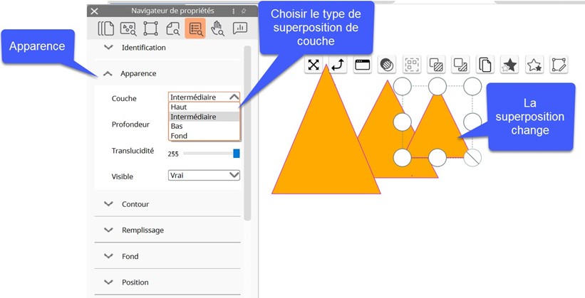585x298 pixels.
Task: Click the Visible property label
Action: pyautogui.click(x=123, y=176)
